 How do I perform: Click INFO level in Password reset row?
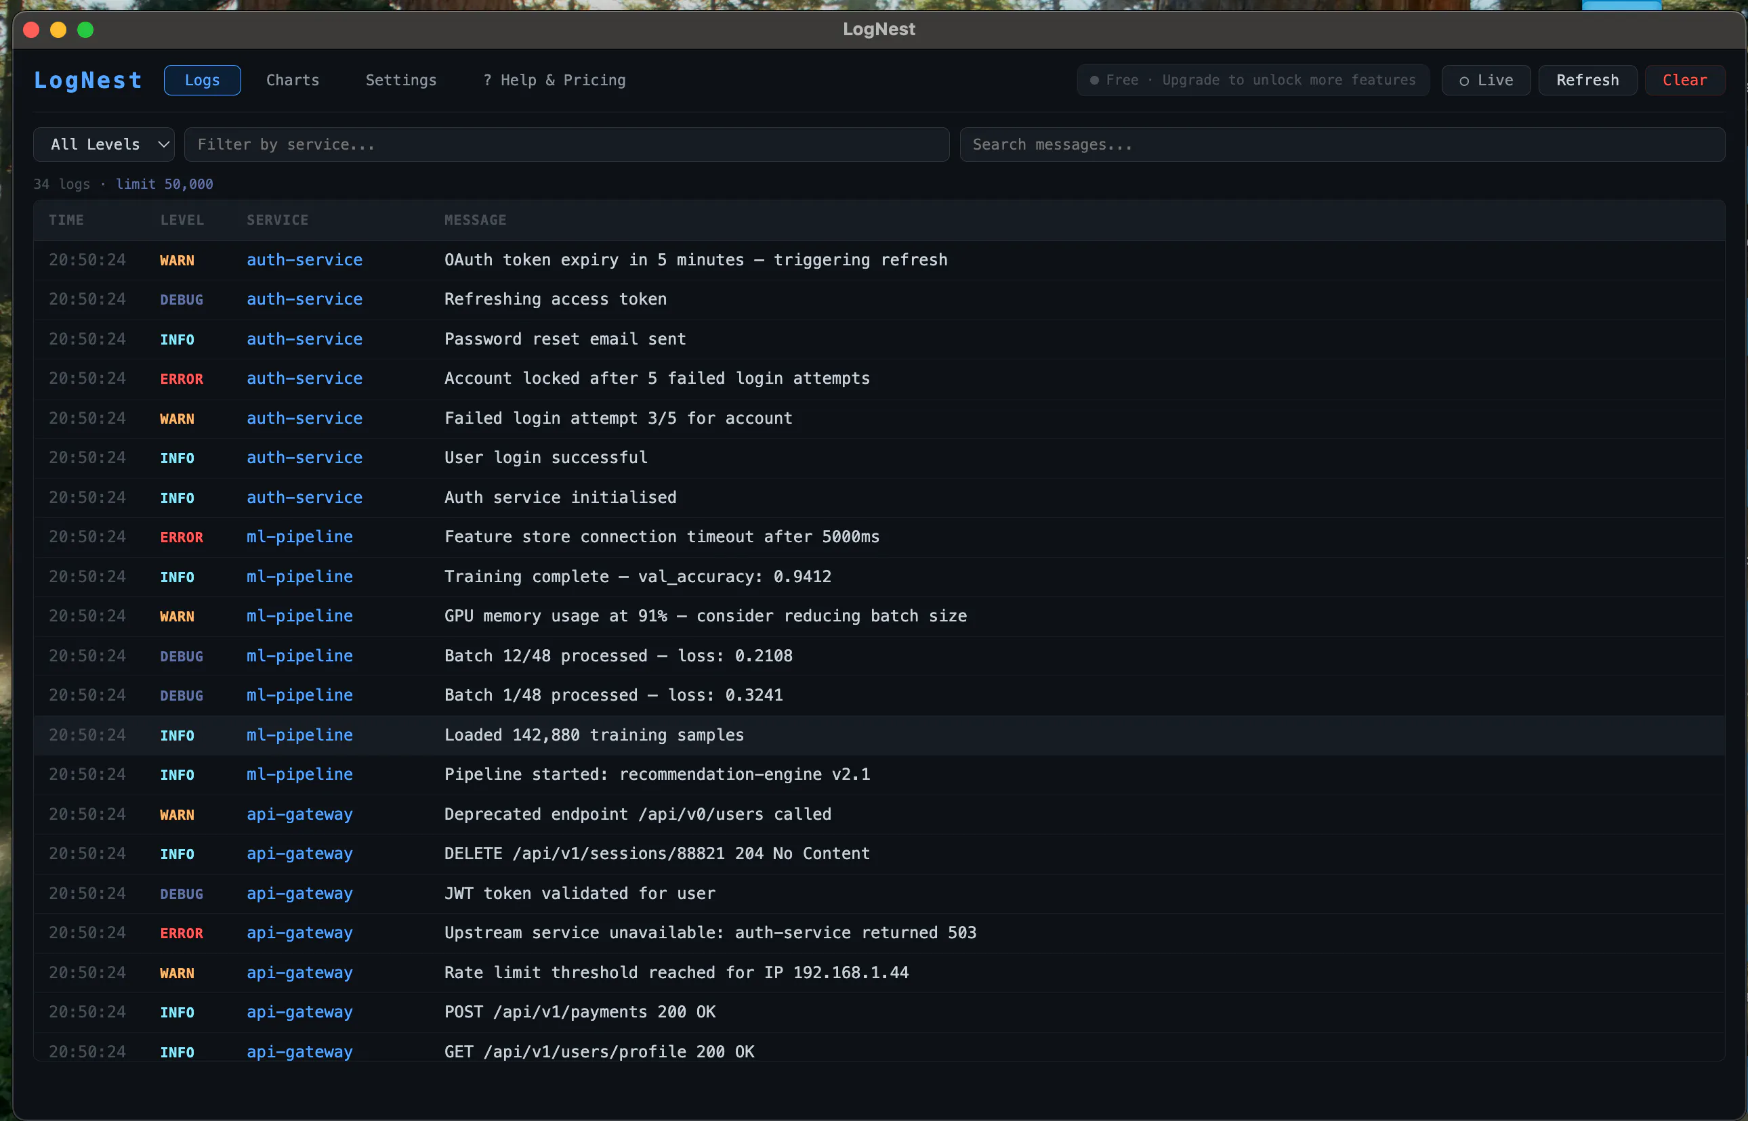[177, 340]
